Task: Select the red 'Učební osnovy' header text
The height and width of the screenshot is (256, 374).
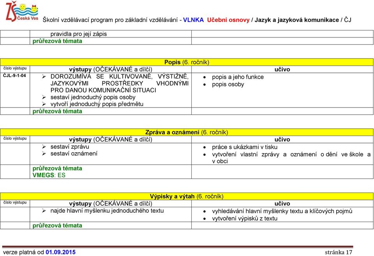Action: [228, 20]
